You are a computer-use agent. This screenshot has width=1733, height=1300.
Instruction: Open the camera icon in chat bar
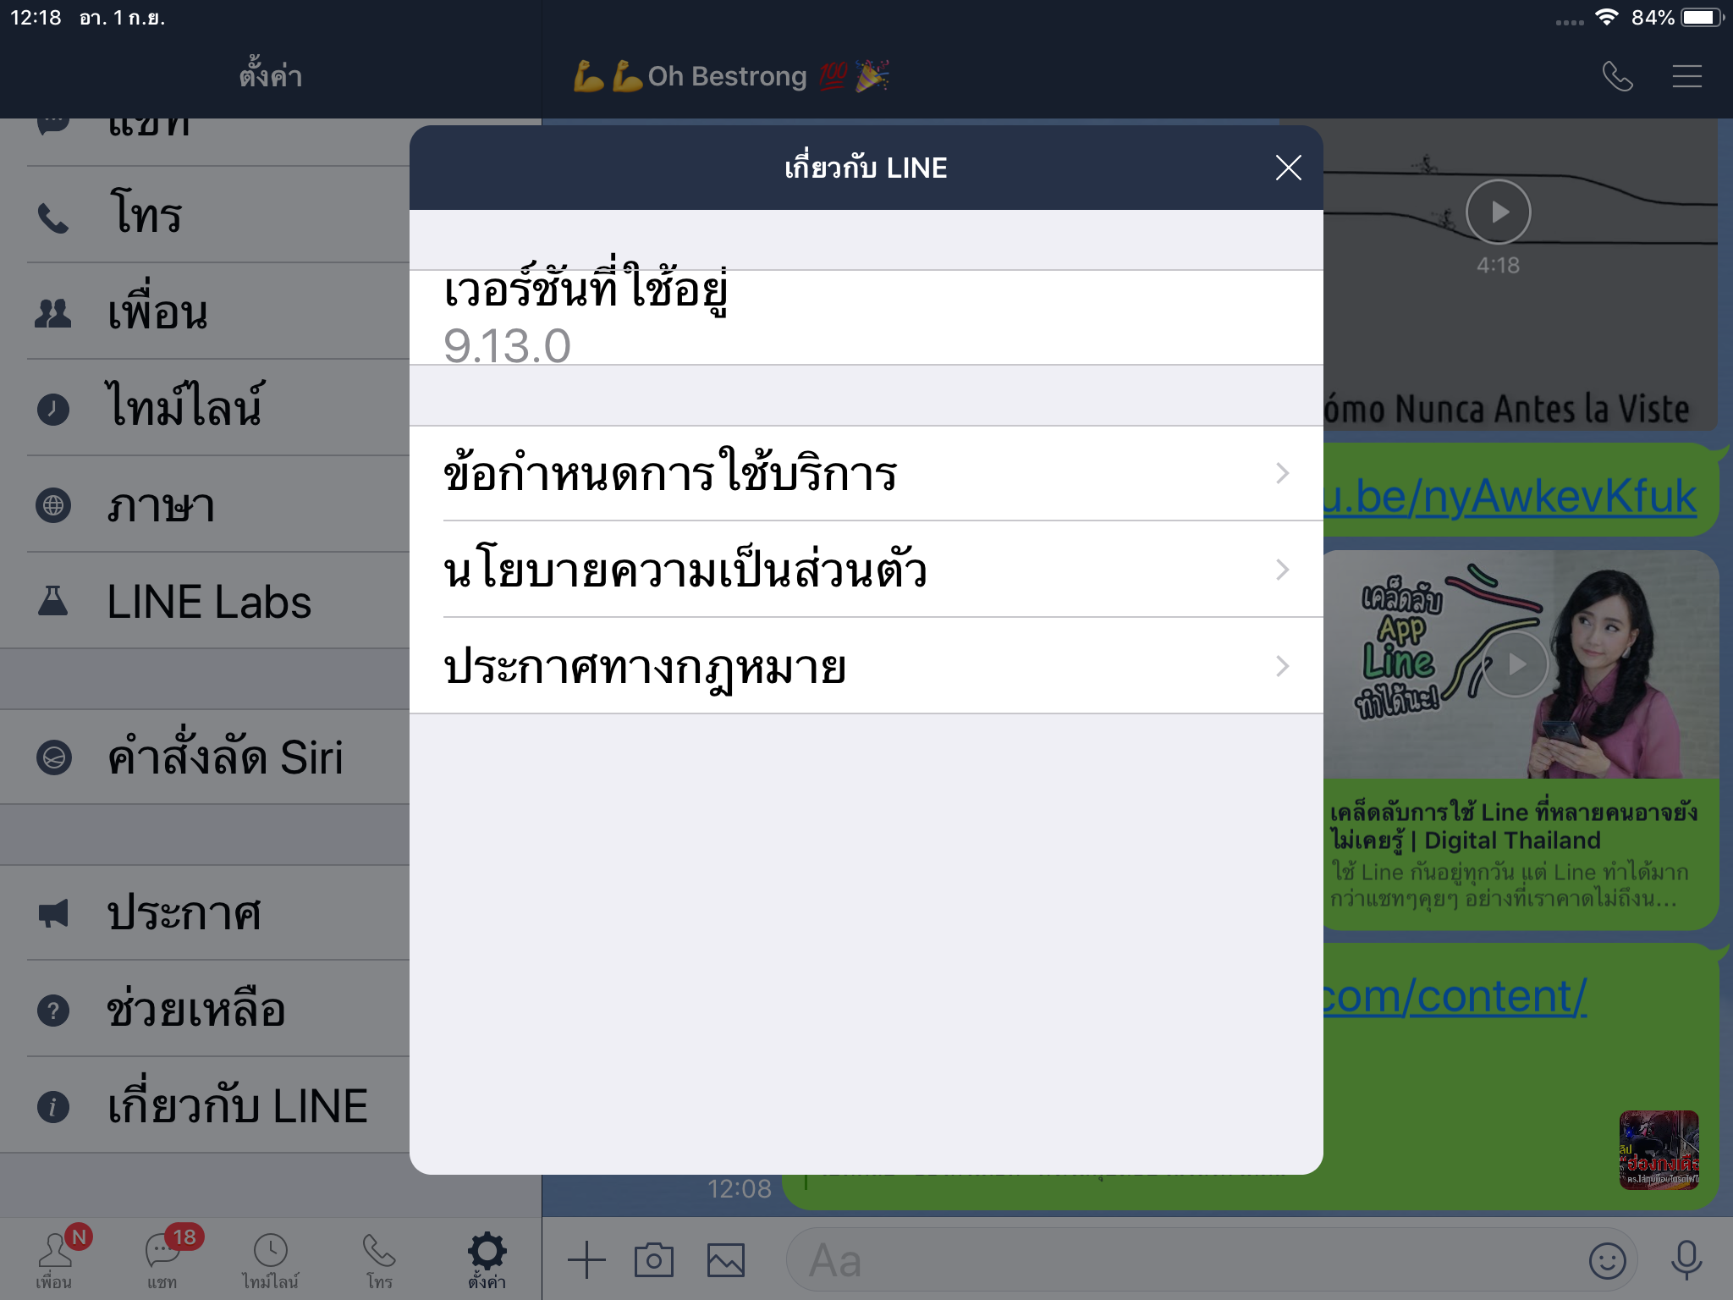(654, 1260)
